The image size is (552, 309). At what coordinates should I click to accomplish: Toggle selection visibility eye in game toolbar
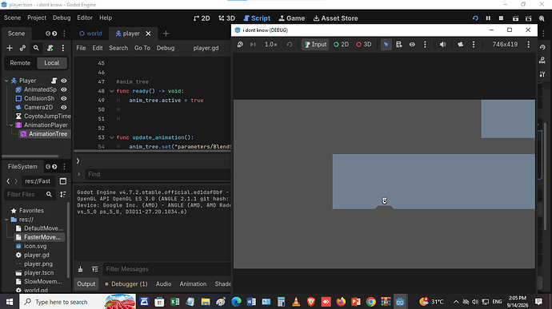tap(412, 44)
